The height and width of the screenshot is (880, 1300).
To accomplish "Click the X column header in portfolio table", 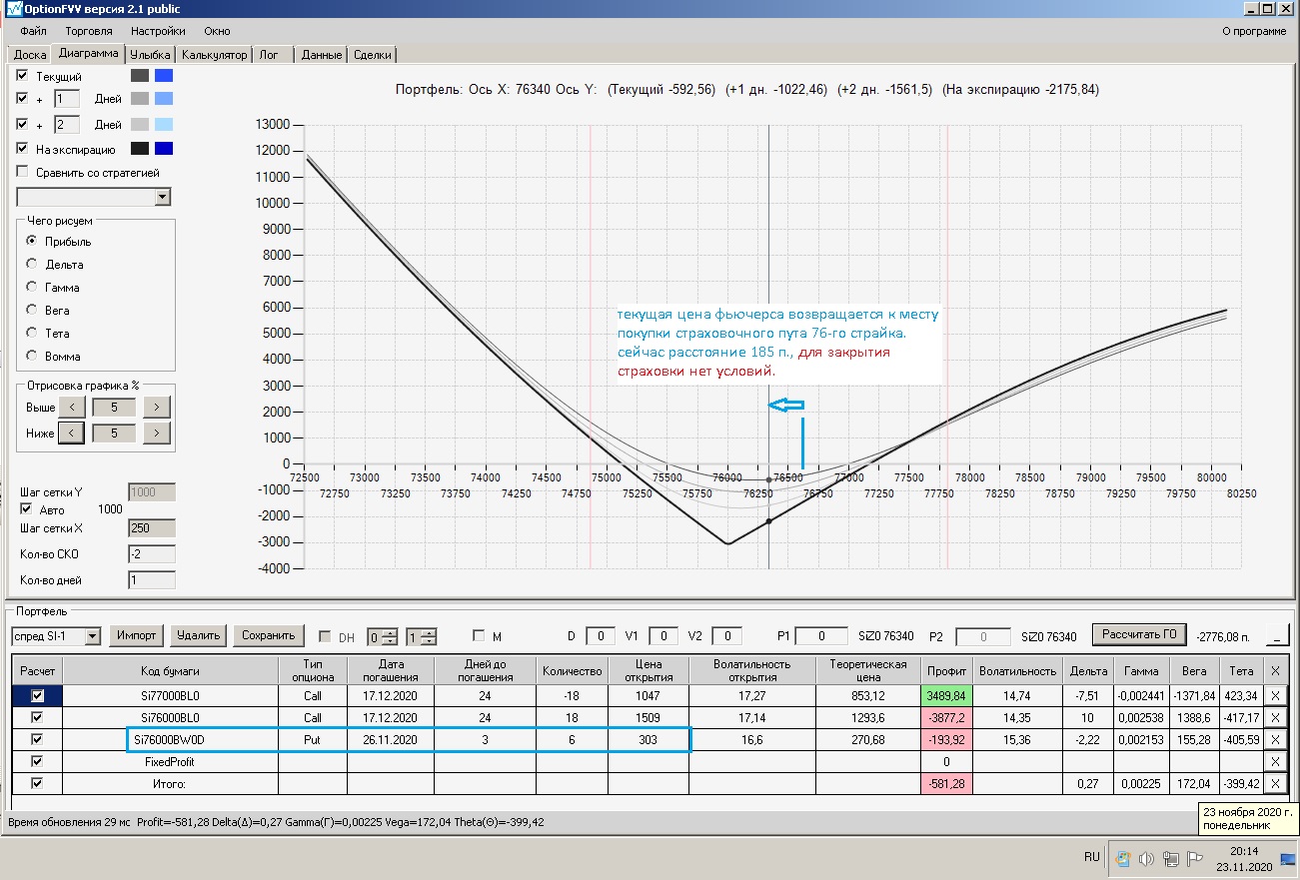I will click(1275, 671).
